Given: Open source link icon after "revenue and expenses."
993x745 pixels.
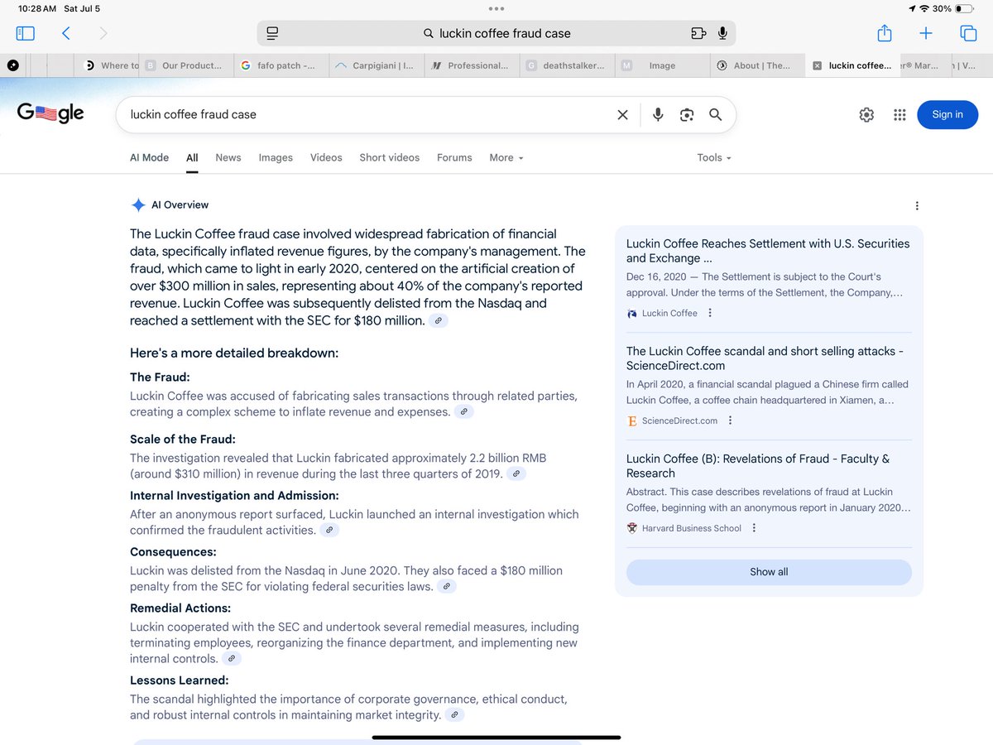Looking at the screenshot, I should click(464, 411).
